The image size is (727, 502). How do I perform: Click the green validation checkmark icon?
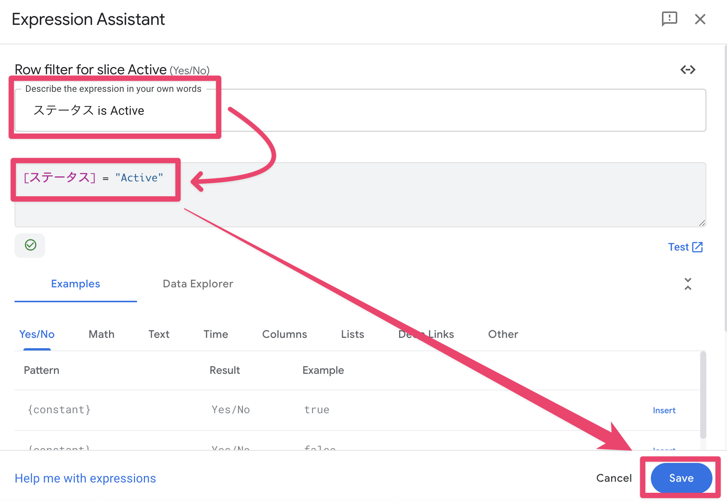click(30, 245)
